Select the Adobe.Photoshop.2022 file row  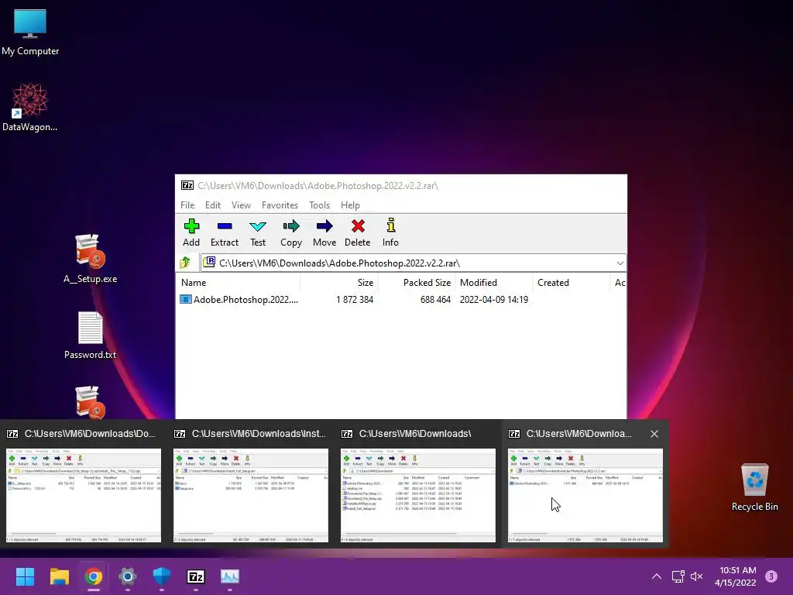(401, 300)
